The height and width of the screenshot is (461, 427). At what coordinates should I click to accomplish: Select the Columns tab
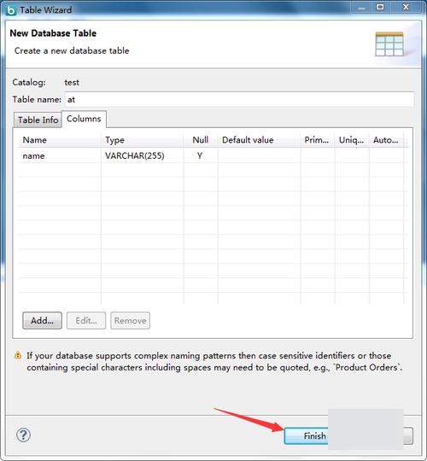[84, 119]
